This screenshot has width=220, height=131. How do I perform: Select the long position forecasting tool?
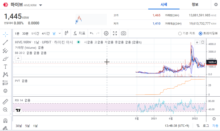pos(5,83)
